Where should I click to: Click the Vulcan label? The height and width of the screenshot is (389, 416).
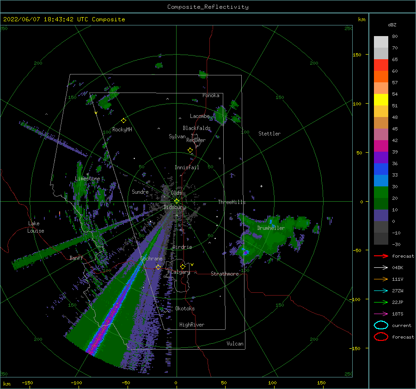tap(235, 344)
